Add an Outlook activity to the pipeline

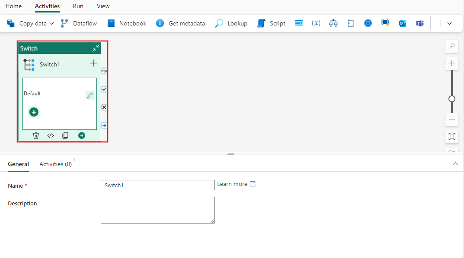point(402,23)
